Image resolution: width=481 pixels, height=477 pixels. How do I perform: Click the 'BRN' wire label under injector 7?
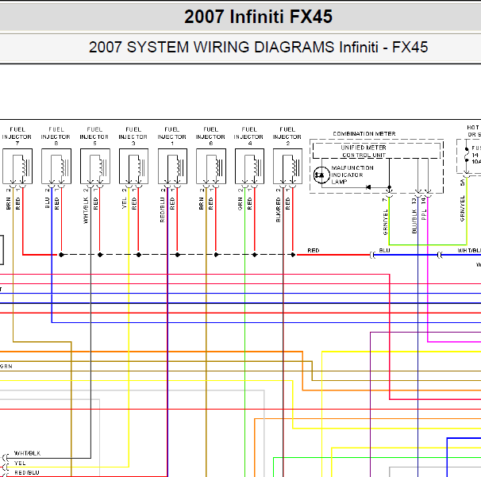(8, 203)
